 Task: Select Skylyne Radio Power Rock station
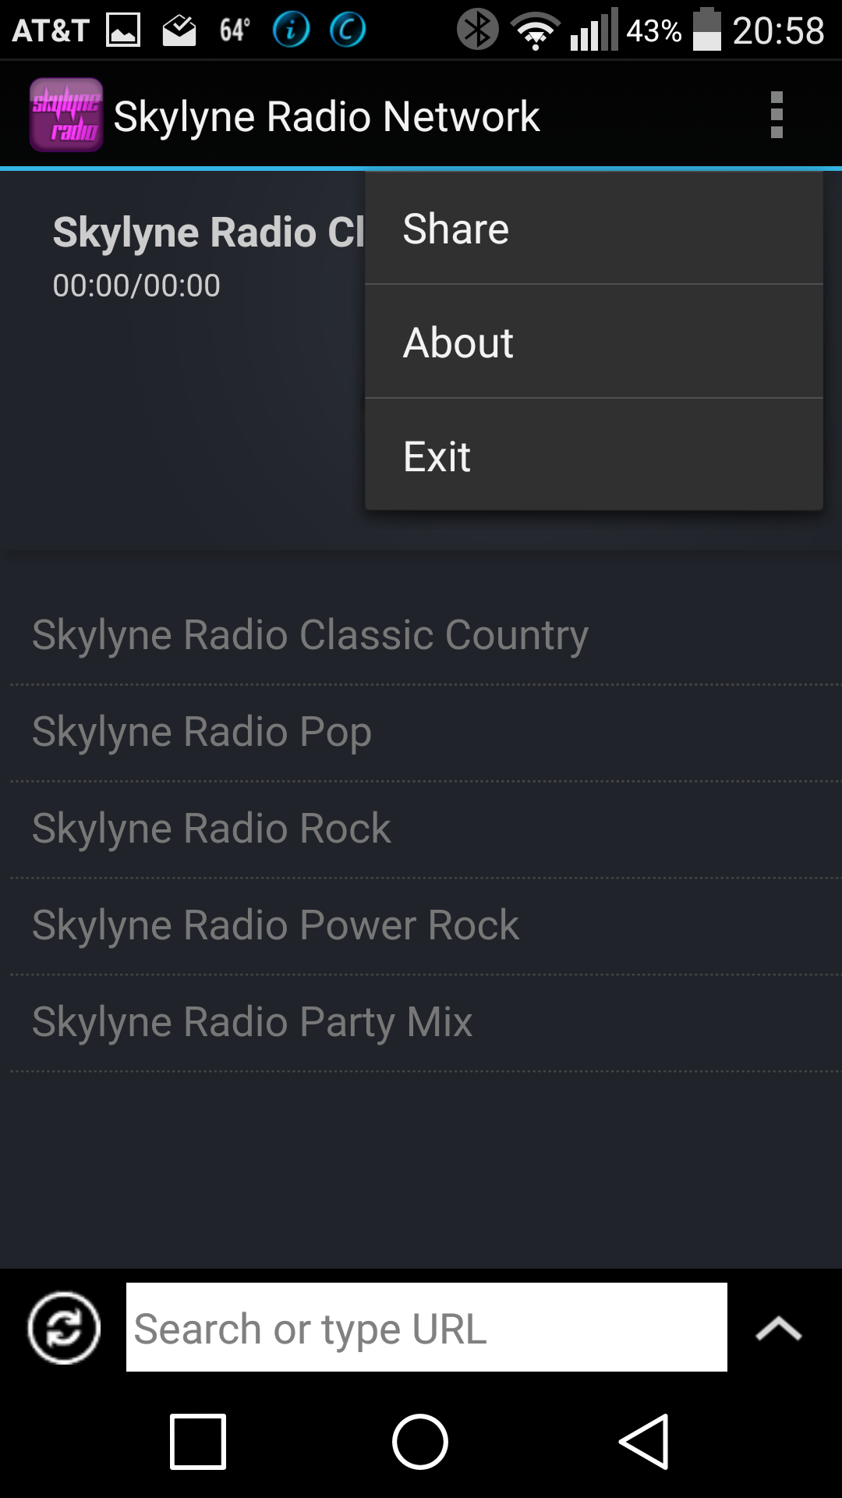click(276, 924)
